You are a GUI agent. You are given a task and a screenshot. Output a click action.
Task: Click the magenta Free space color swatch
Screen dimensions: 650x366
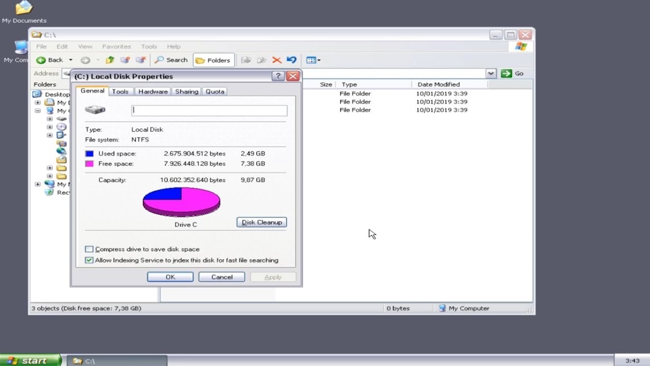pos(89,164)
